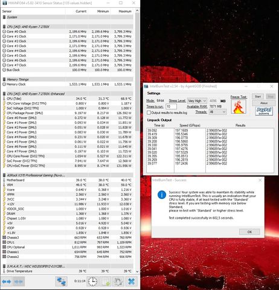279x290 pixels.
Task: Select the 'Chipset 1.05V' row
Action: coord(68,219)
